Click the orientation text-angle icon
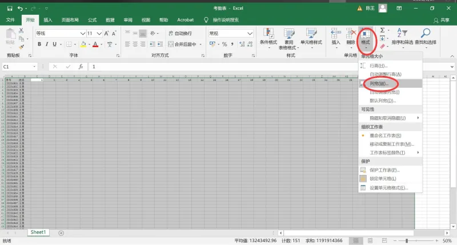 153,34
